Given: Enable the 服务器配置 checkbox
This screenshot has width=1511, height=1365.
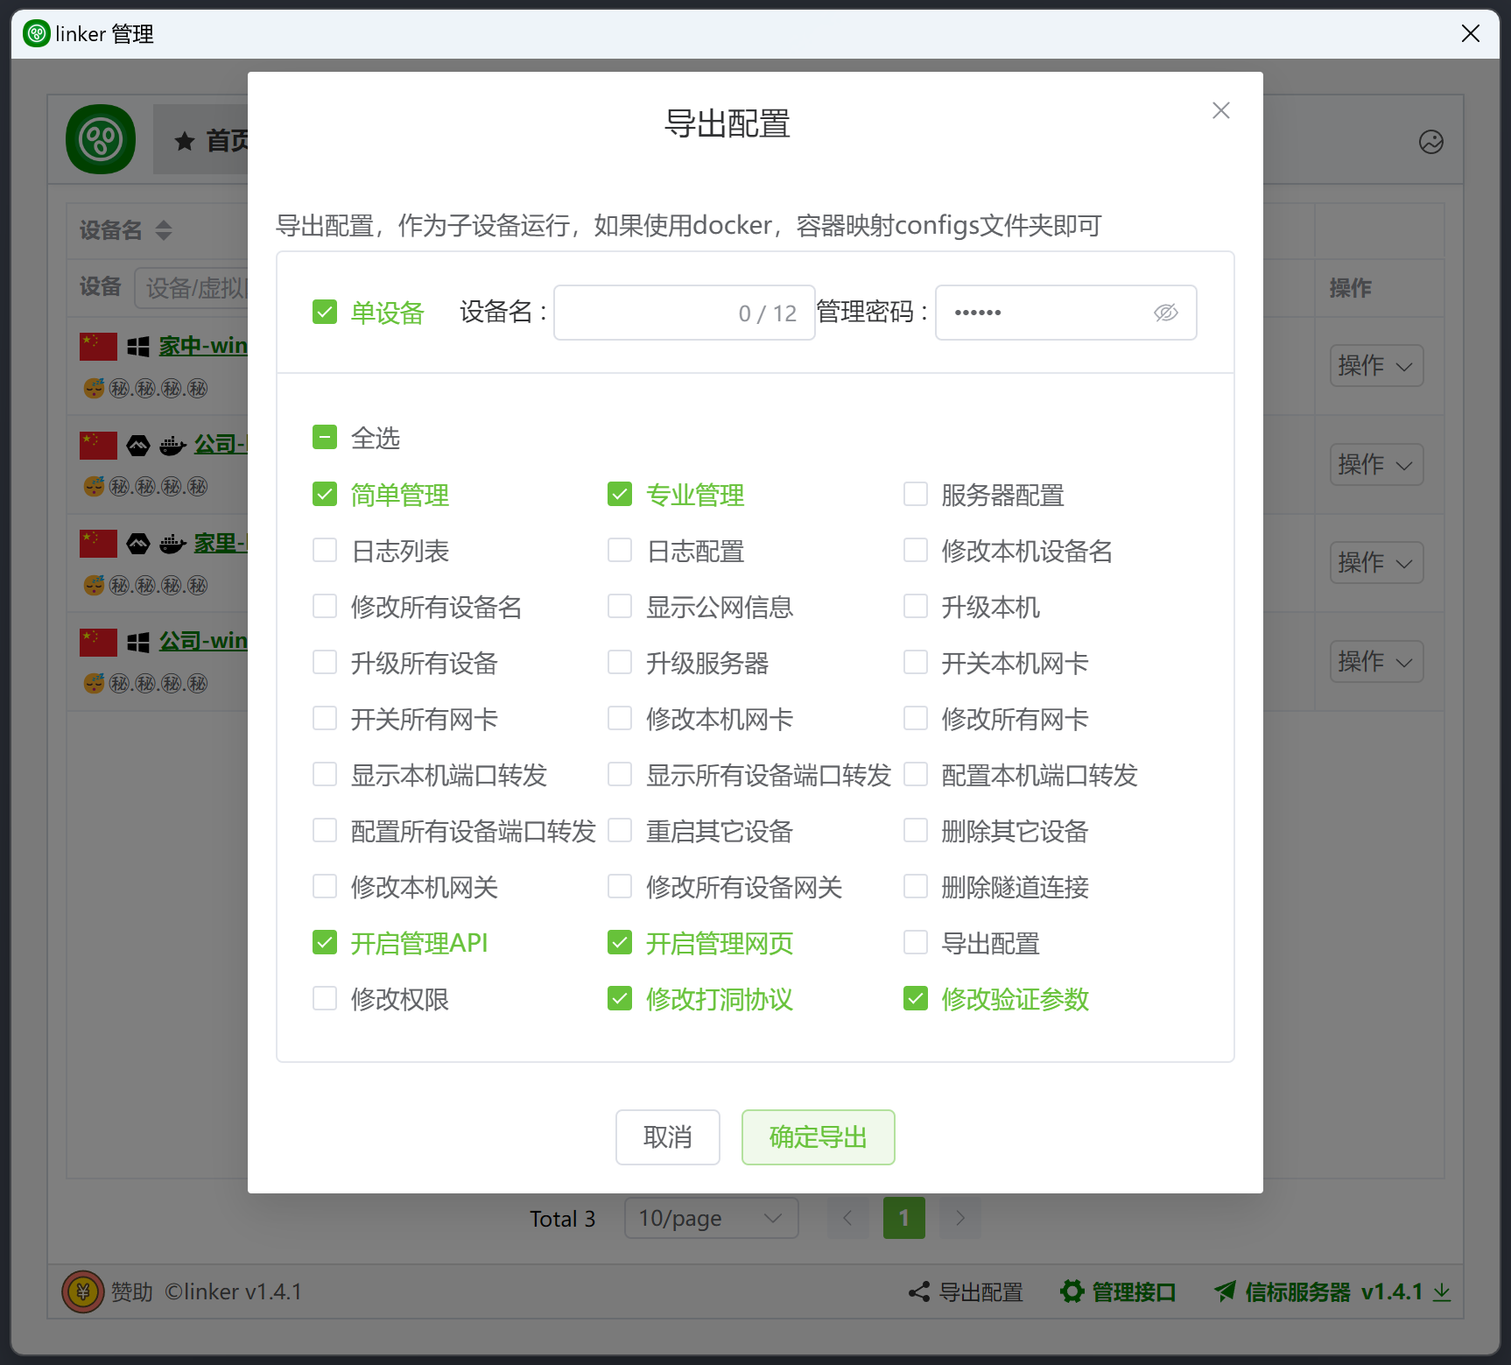Looking at the screenshot, I should click(916, 495).
